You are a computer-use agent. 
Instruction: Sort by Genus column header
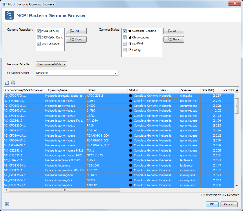[x=169, y=90]
